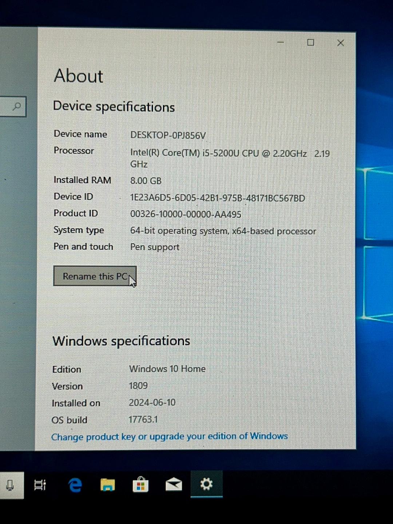Click the Rename this PC button

click(x=95, y=276)
